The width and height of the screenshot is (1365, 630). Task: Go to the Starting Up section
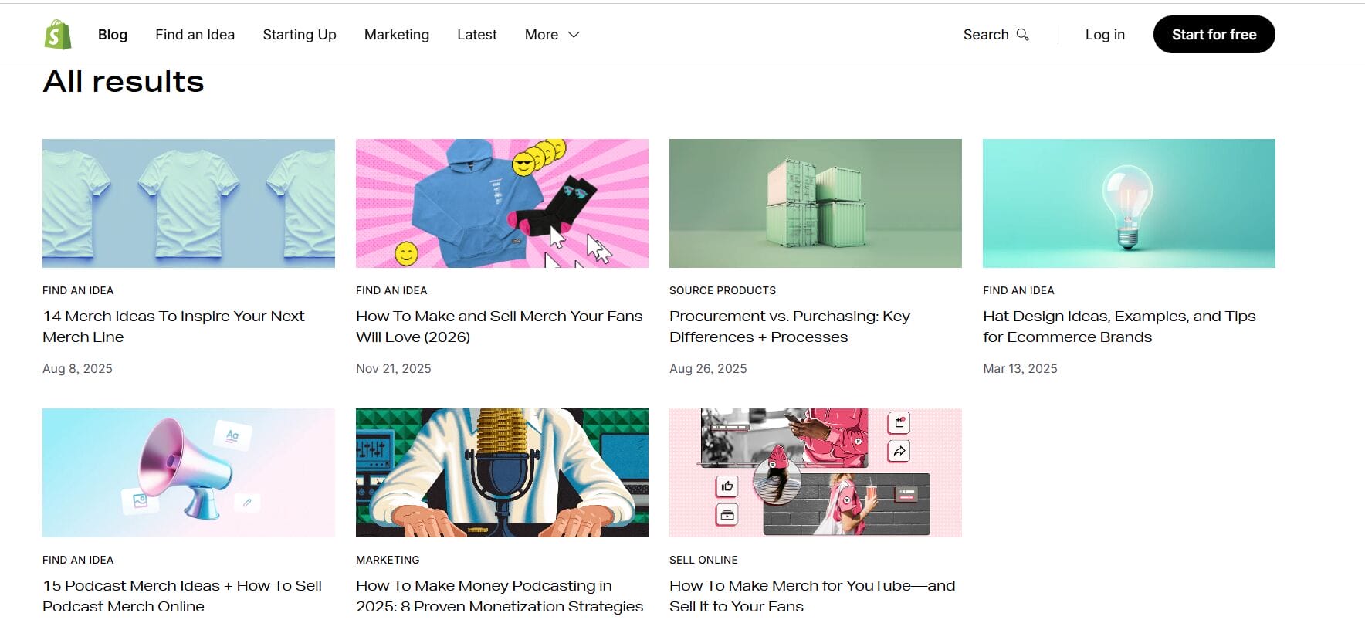pyautogui.click(x=299, y=35)
